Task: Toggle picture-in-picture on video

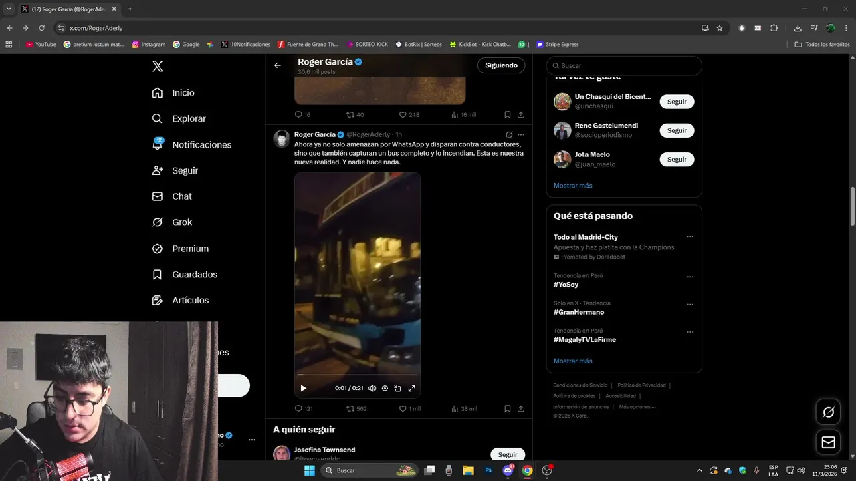Action: click(397, 388)
